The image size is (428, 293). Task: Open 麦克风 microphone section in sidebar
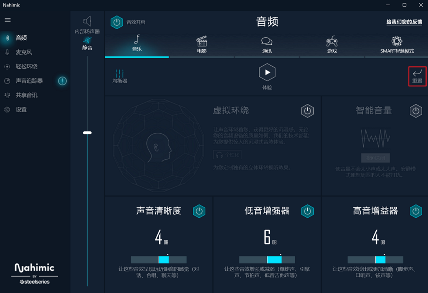point(24,52)
